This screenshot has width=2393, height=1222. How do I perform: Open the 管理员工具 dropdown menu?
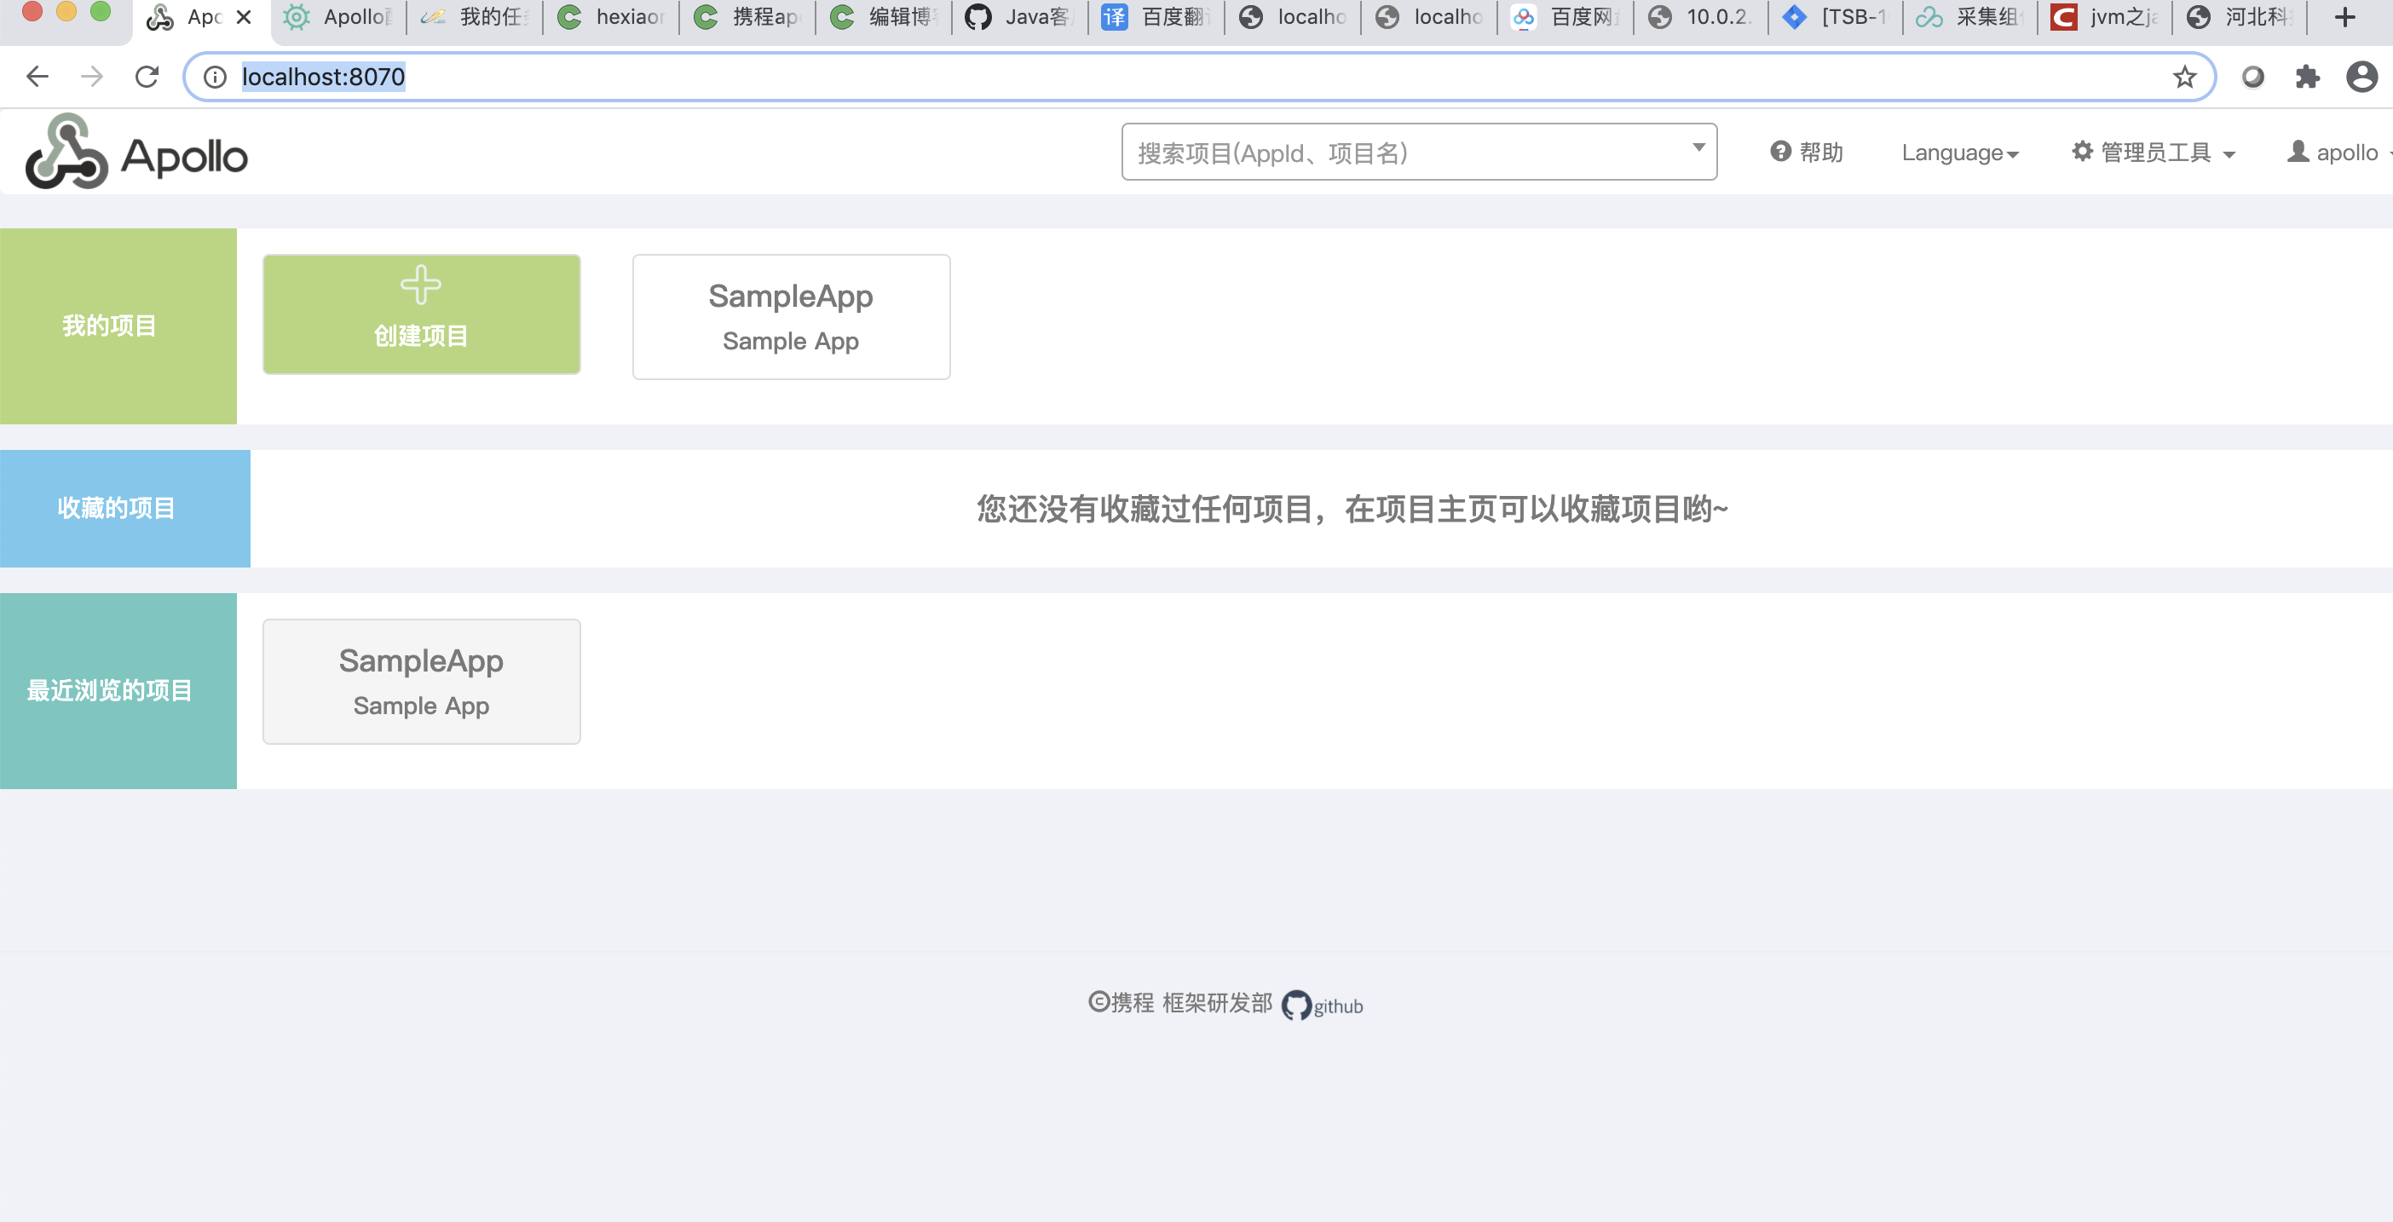pos(2154,153)
